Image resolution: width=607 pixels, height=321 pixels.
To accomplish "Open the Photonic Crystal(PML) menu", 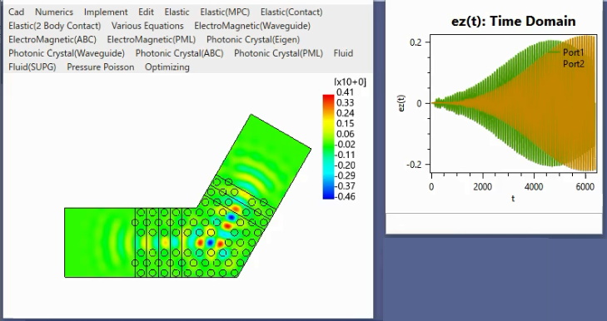I will point(278,53).
